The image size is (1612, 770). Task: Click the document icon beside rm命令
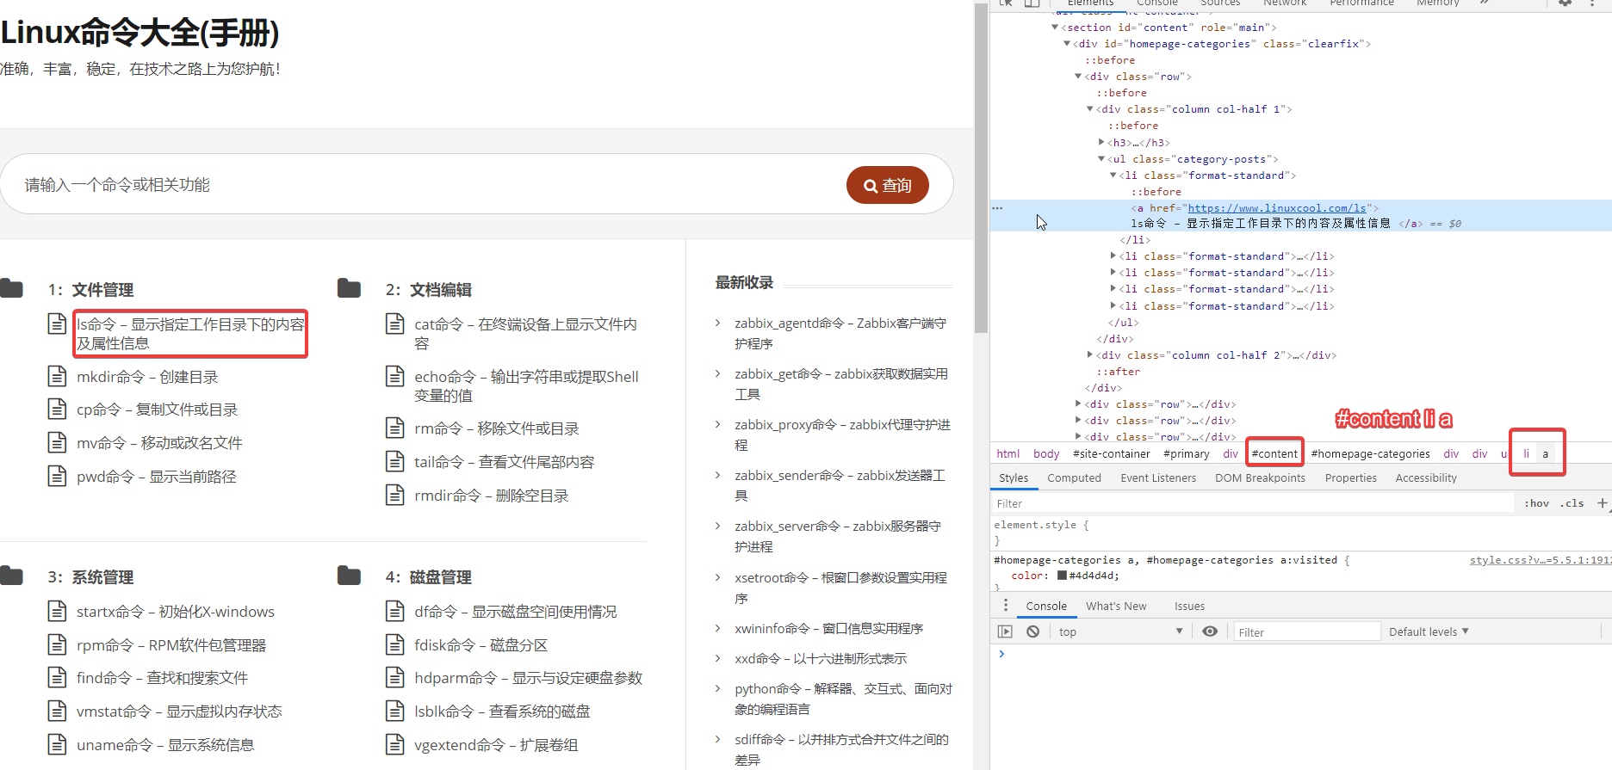click(394, 428)
